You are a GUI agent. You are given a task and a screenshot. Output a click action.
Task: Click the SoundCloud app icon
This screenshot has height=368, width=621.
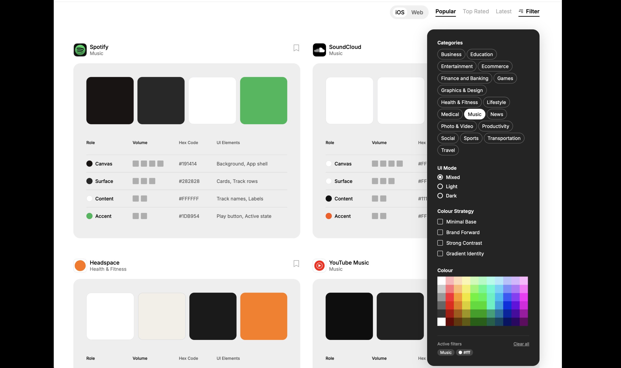[319, 50]
